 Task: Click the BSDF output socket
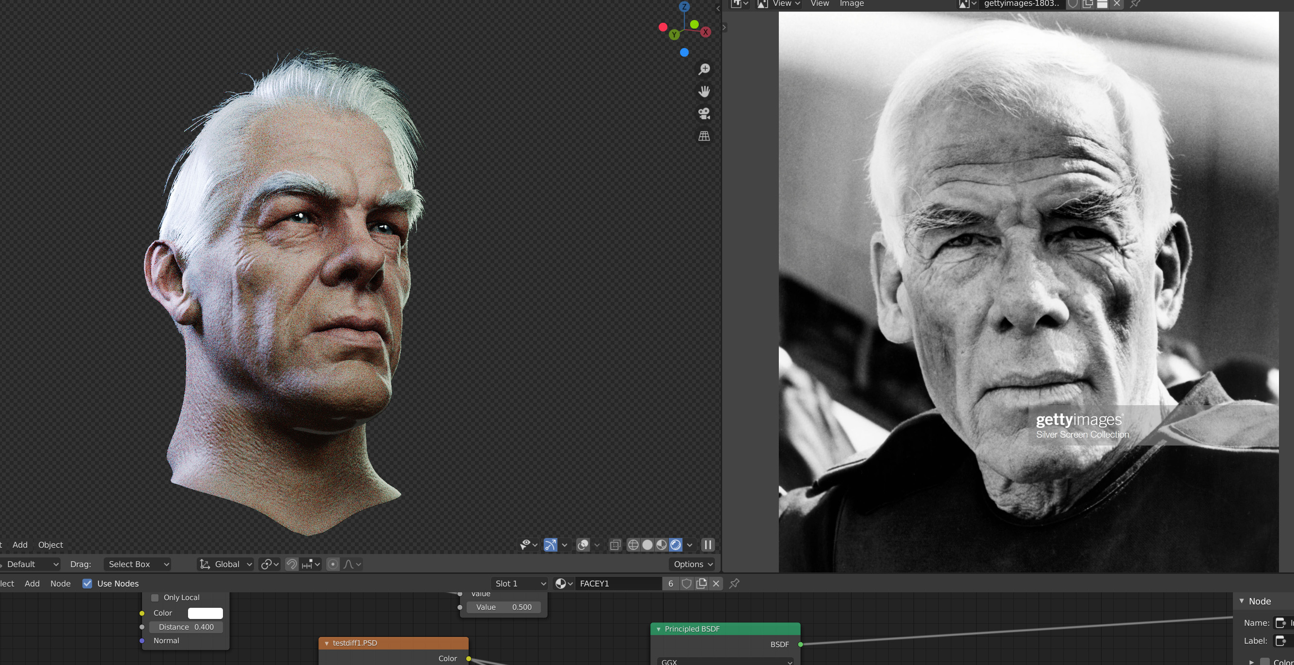click(x=800, y=645)
